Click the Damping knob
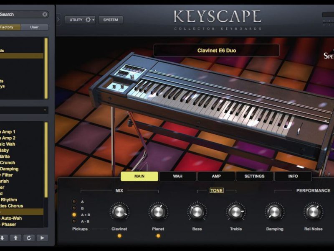Screen dimensions: 334x251 pyautogui.click(x=275, y=212)
